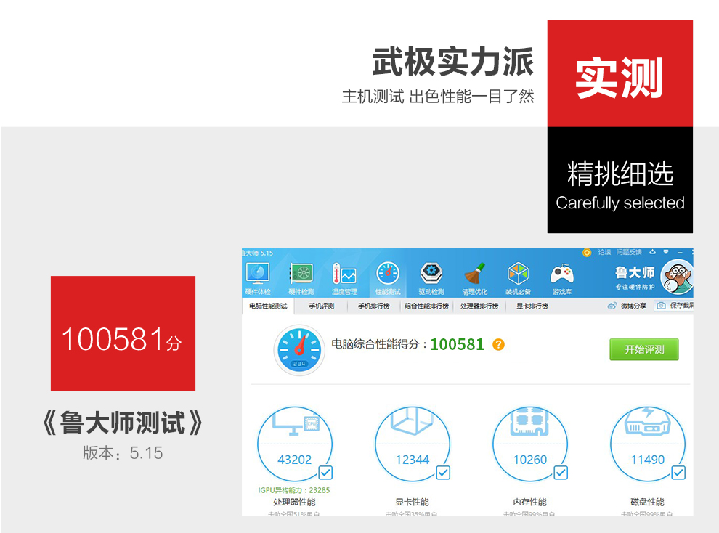Click the overall score 100581 in green
Screen dimensions: 719x533
pyautogui.click(x=457, y=345)
